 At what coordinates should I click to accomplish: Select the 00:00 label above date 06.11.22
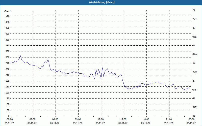pyautogui.click(x=192, y=119)
